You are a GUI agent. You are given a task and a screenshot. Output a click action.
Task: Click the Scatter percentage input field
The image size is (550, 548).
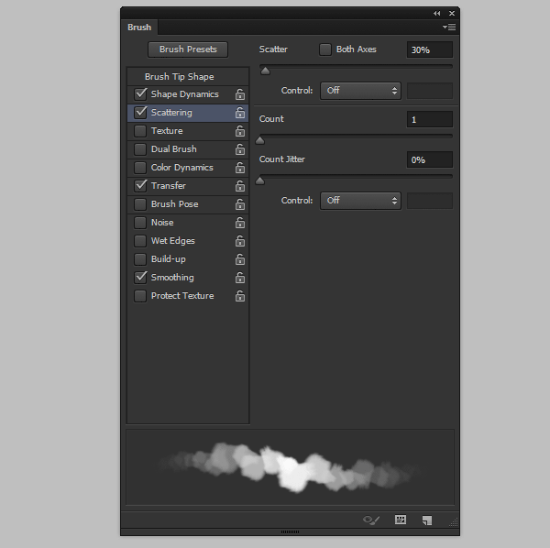pyautogui.click(x=429, y=49)
